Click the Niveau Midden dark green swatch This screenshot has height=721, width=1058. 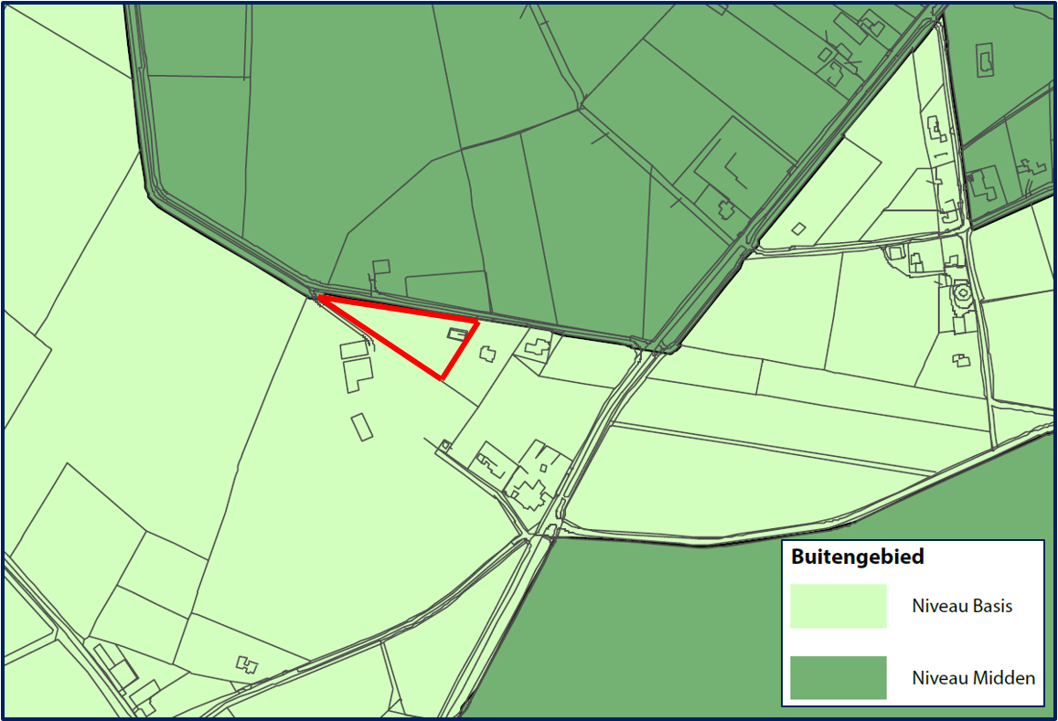coord(838,678)
